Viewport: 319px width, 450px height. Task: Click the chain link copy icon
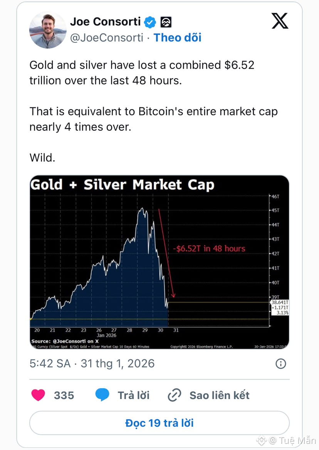(x=175, y=395)
